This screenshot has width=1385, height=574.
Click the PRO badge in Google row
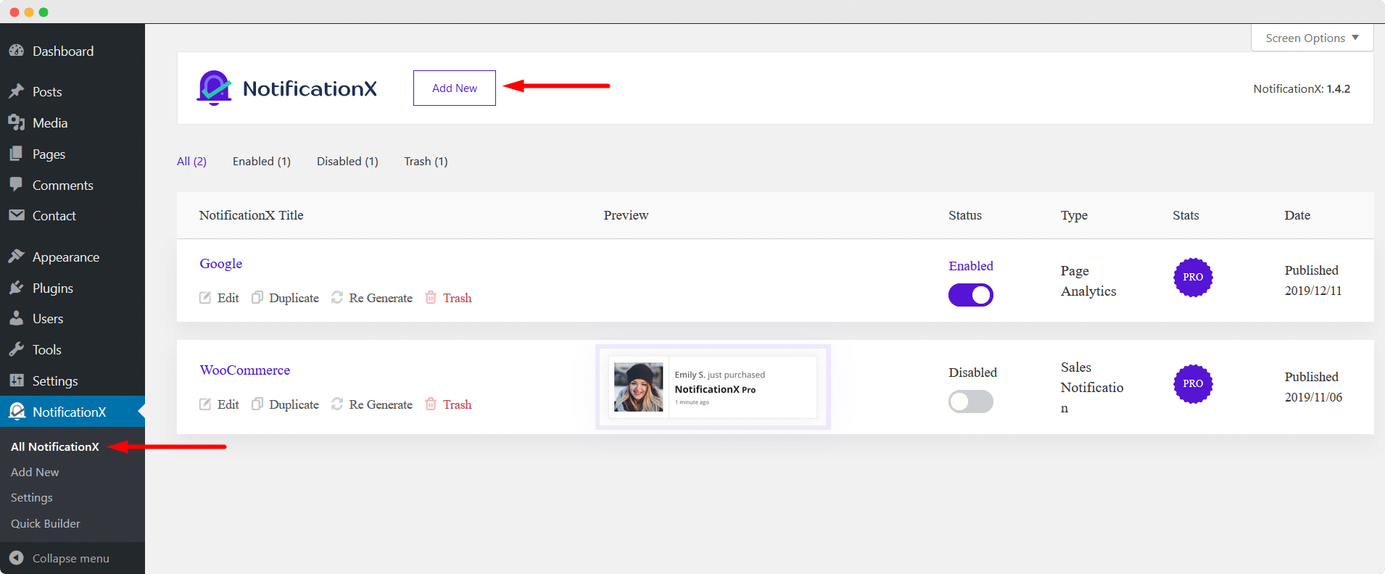point(1193,278)
